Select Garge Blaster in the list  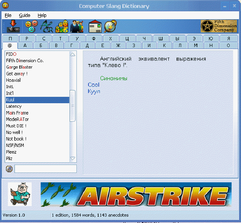(x=37, y=67)
